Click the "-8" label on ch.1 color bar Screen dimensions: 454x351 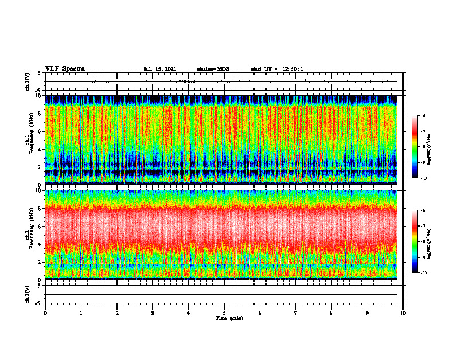[x=423, y=147]
